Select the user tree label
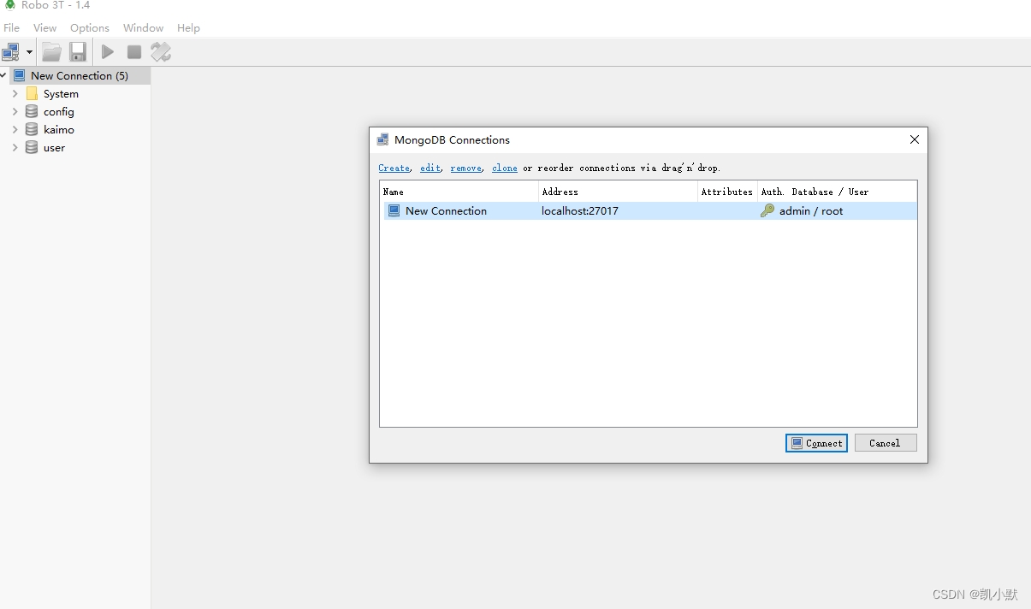 pyautogui.click(x=54, y=148)
